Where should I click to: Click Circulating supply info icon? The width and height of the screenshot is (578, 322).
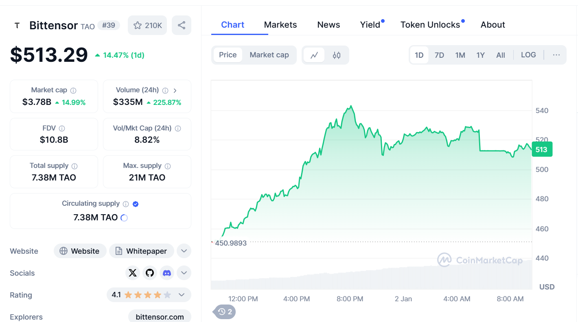126,204
